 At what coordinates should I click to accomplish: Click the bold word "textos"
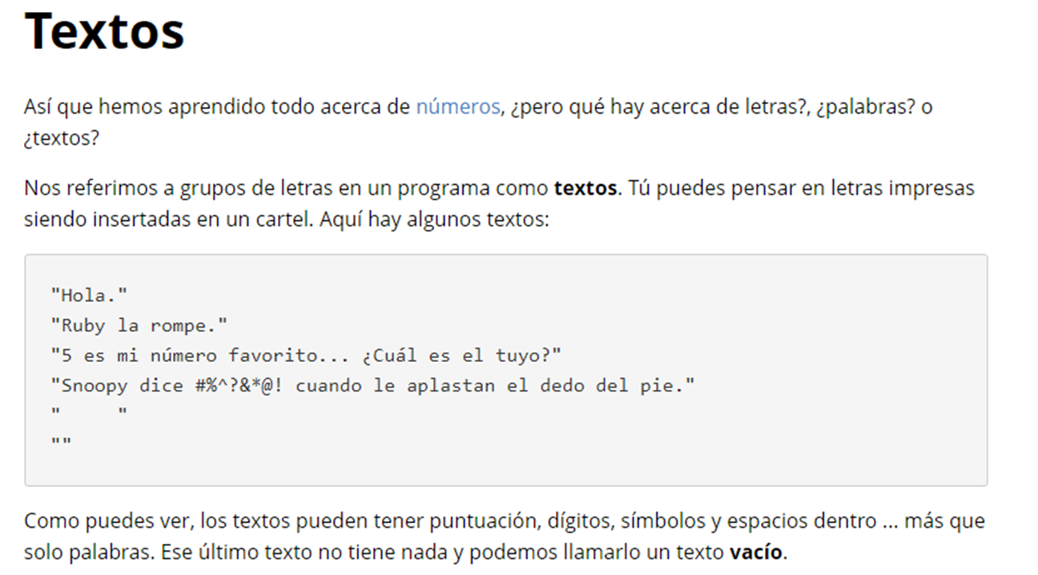pyautogui.click(x=585, y=189)
